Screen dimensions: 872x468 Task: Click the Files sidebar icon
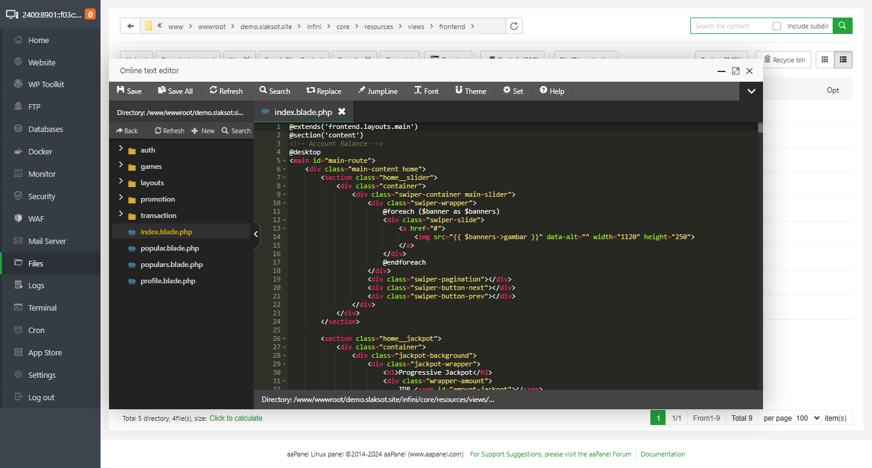[18, 263]
